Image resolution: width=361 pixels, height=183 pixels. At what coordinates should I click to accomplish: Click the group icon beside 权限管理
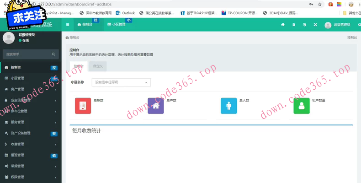click(6, 177)
